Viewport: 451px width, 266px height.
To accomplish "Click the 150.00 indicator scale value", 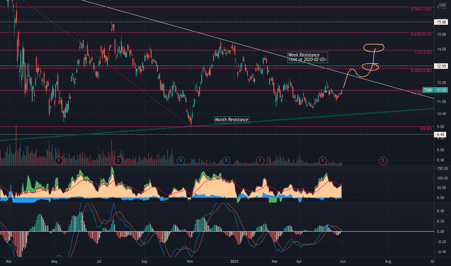I will 442,168.
